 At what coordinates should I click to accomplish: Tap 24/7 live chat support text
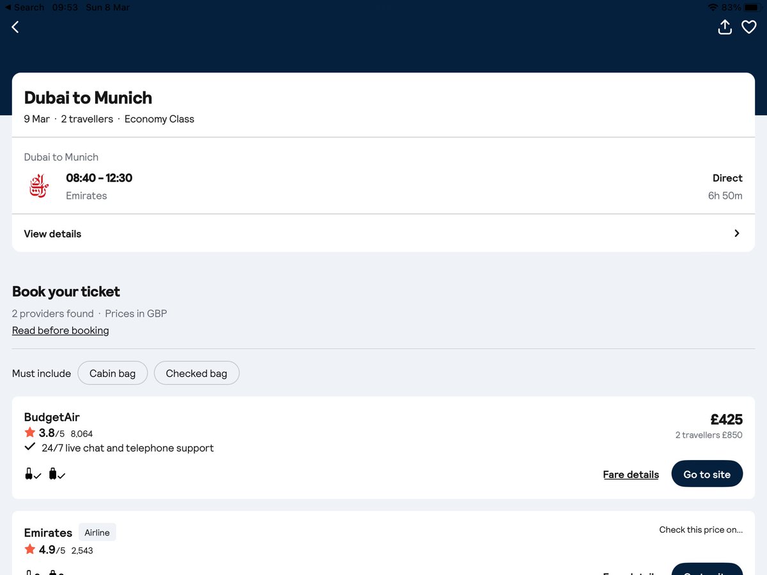128,448
